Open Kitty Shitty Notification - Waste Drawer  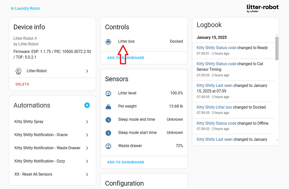tap(47, 148)
